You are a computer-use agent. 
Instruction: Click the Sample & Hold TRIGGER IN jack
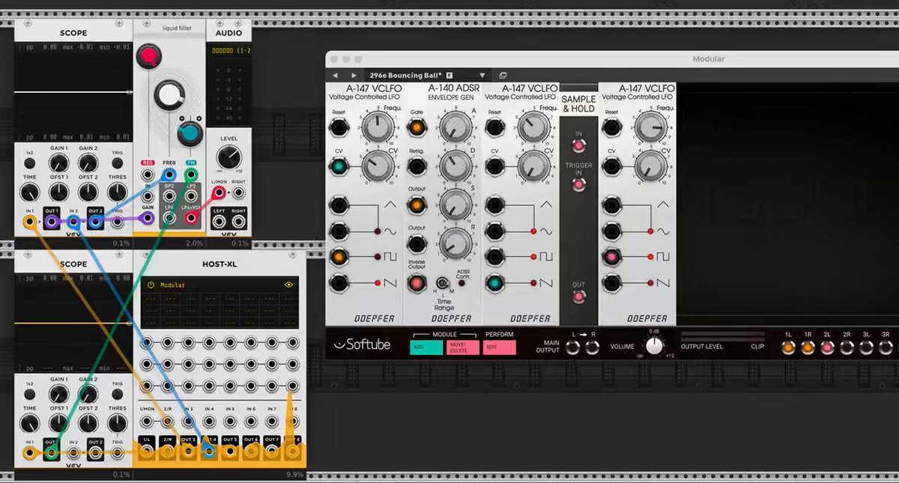pos(578,184)
